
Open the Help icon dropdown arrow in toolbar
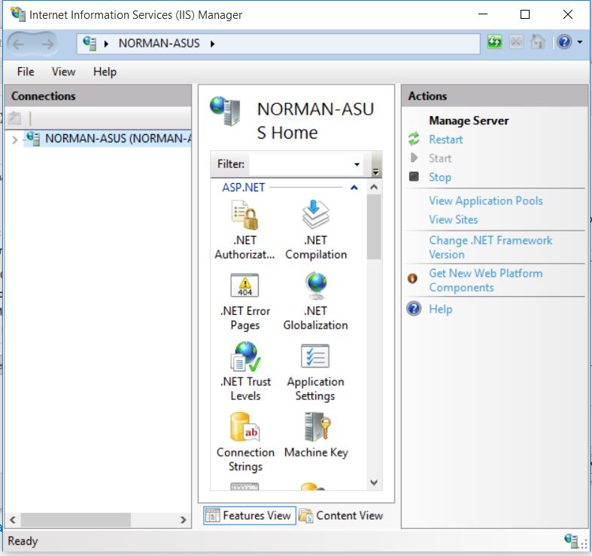pyautogui.click(x=580, y=42)
